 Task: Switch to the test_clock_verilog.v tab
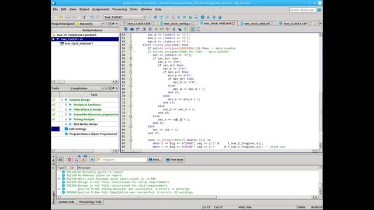point(177,23)
